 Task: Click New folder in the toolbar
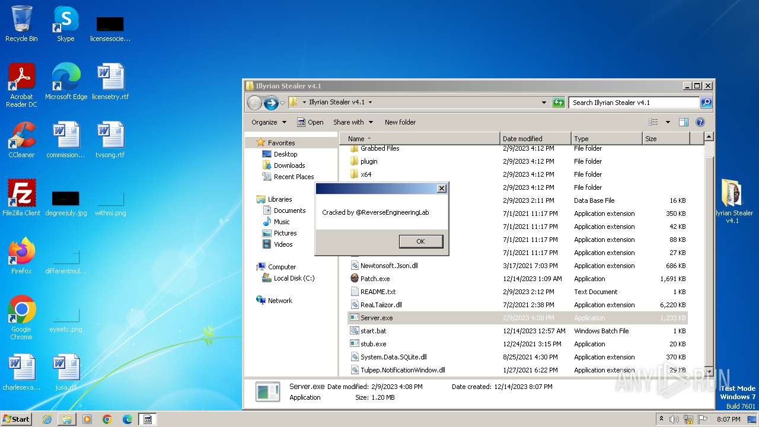click(400, 122)
